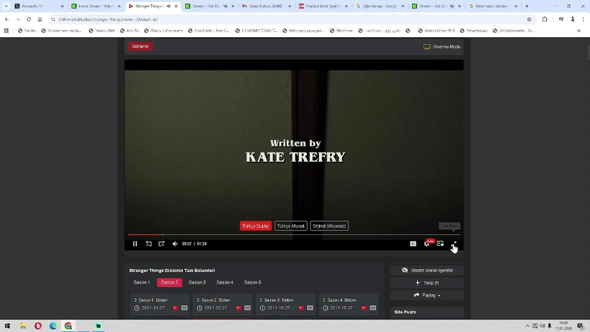Expand the system tray hidden icons chevron
The image size is (590, 332).
(527, 326)
